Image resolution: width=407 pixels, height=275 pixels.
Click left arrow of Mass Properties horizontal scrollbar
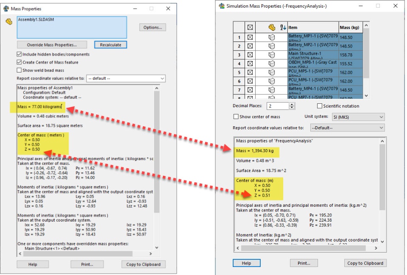[20, 253]
